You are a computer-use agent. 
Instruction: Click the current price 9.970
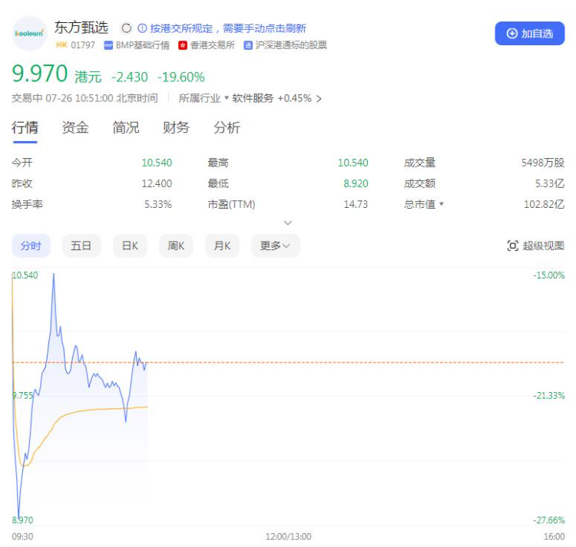click(x=40, y=74)
